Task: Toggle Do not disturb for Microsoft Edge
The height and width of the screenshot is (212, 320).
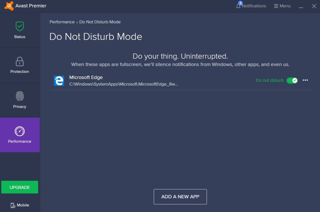Action: pyautogui.click(x=292, y=80)
